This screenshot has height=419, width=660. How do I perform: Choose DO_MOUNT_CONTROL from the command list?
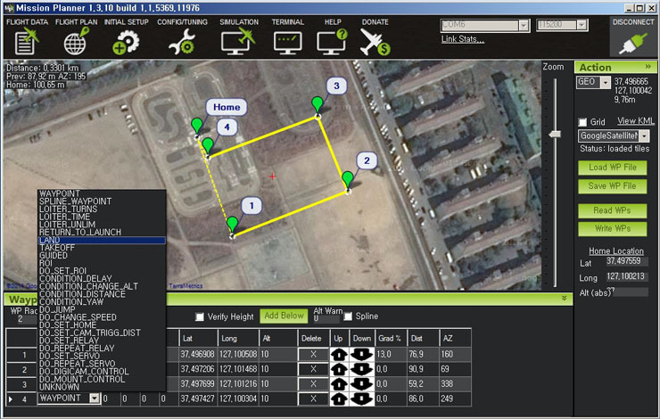102,379
